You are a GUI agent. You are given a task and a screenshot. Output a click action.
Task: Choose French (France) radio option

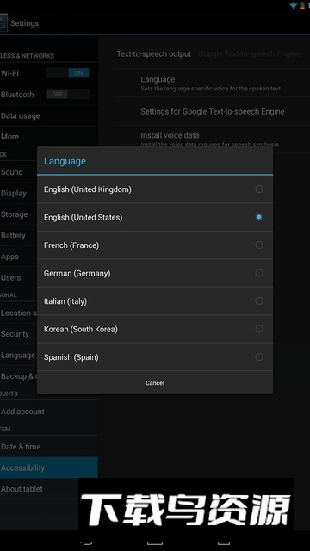pyautogui.click(x=259, y=245)
